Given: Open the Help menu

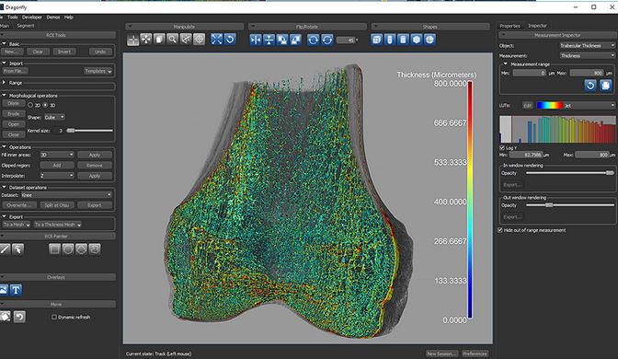Looking at the screenshot, I should 69,17.
